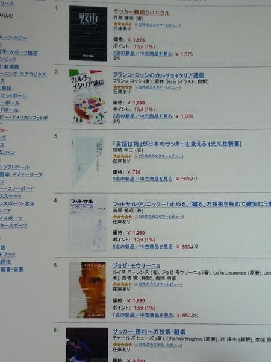Open star rating icon for サッカー戦術クロニクル
The image size is (271, 362).
pyautogui.click(x=122, y=24)
